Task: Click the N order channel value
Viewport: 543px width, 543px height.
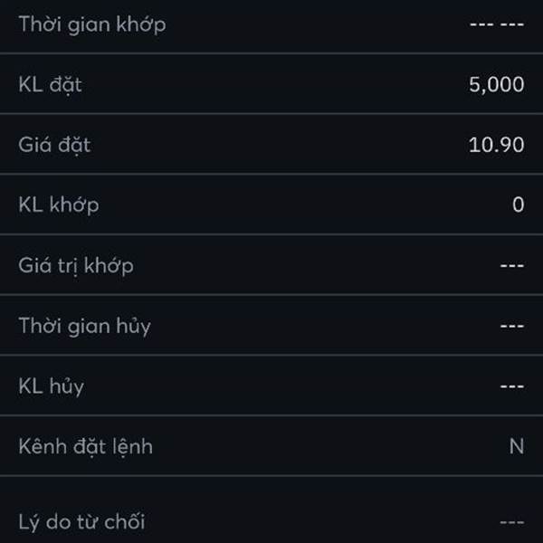Action: point(517,446)
